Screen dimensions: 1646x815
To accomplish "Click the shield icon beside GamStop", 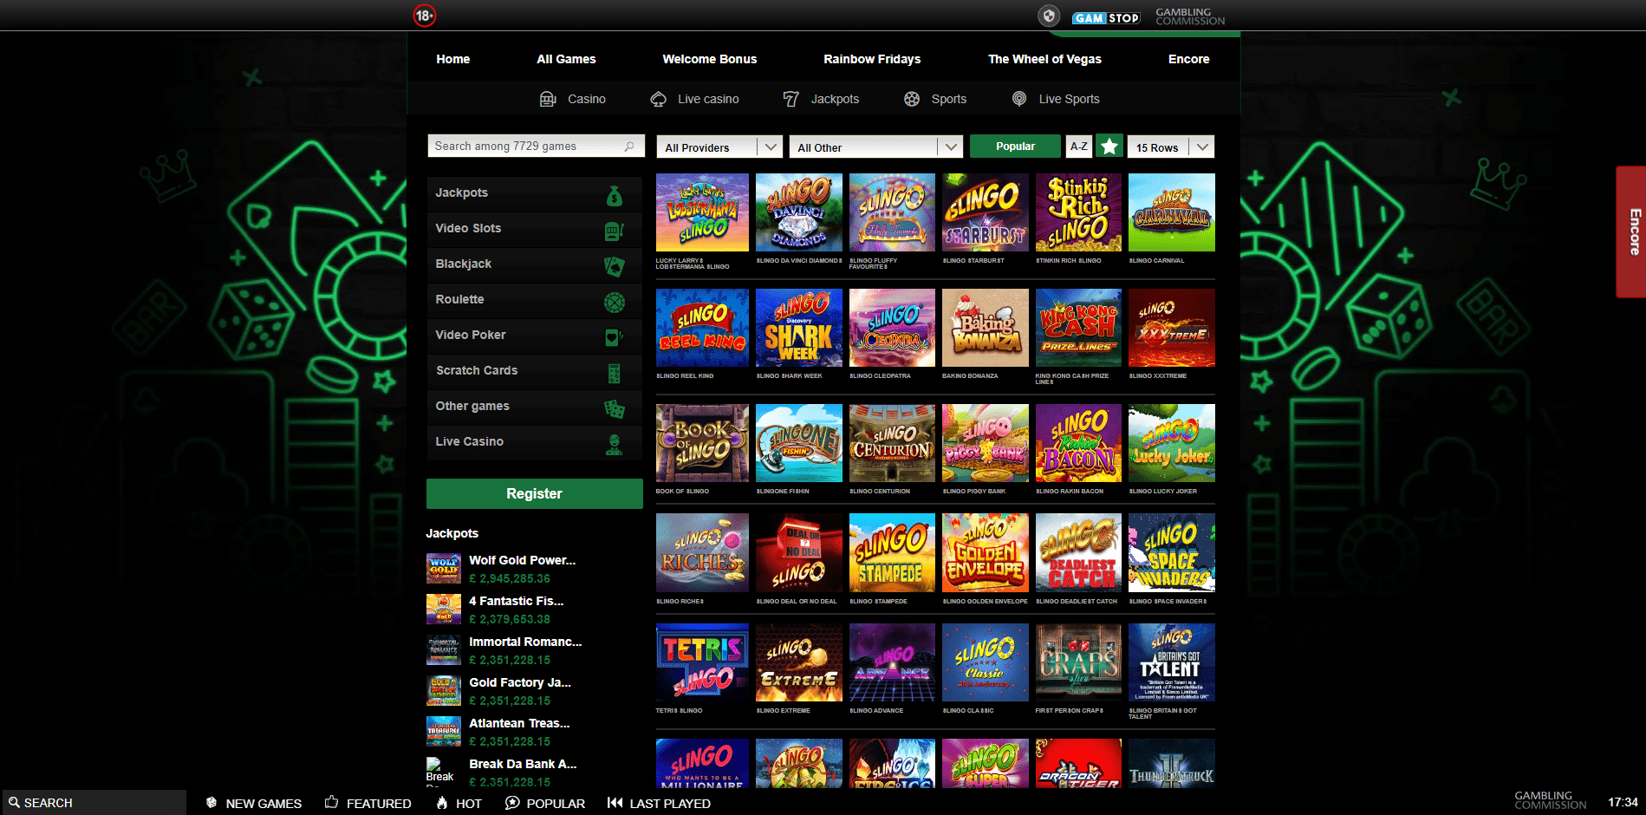I will point(1049,16).
